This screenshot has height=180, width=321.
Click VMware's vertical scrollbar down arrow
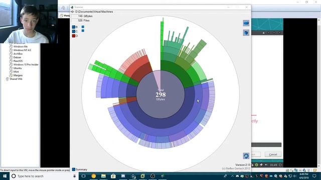point(319,166)
